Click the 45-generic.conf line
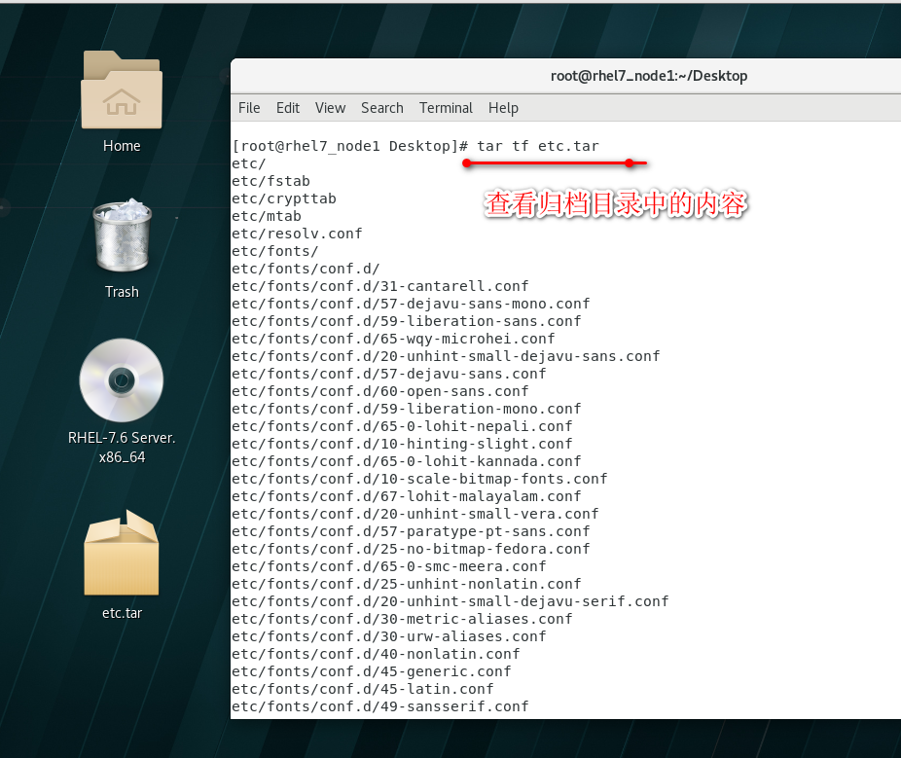 [x=372, y=671]
